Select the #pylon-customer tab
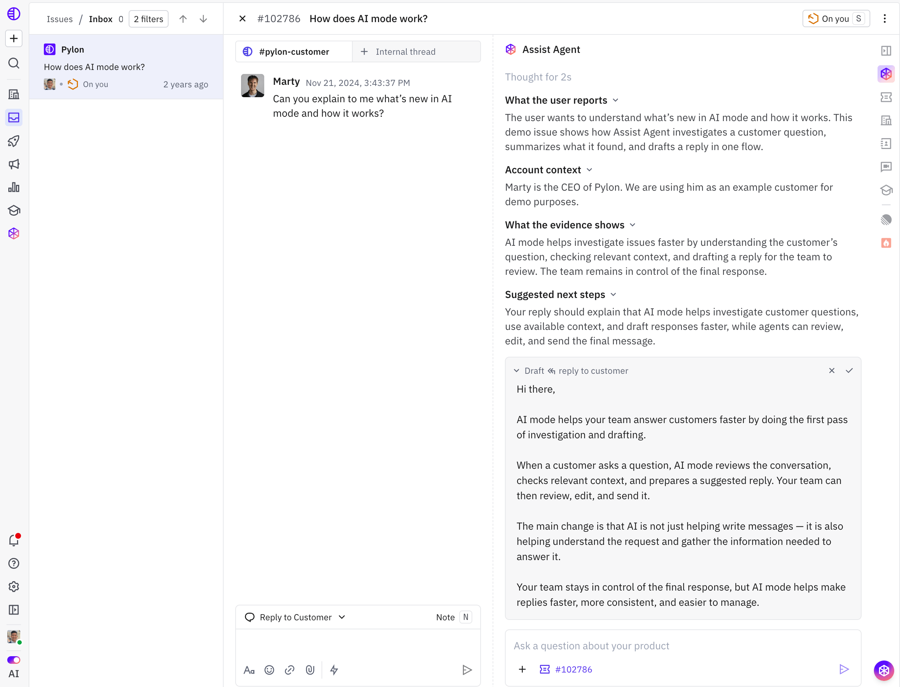The image size is (900, 687). pos(294,51)
